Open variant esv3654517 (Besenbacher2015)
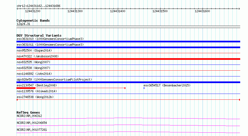 pyautogui.click(x=167, y=85)
